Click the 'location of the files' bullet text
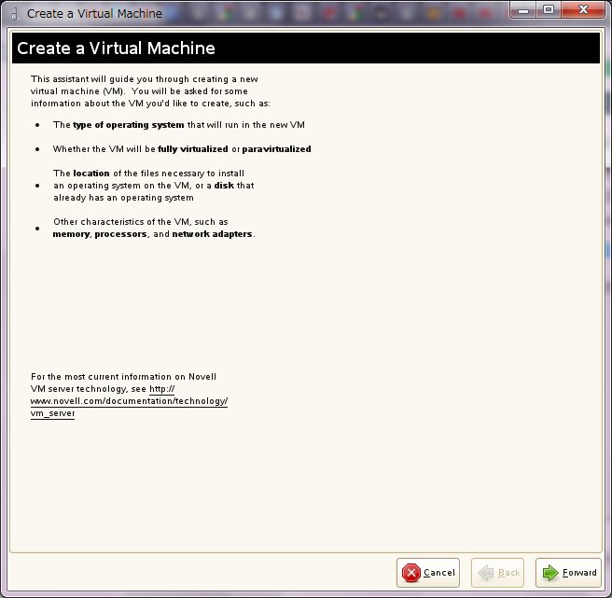The width and height of the screenshot is (612, 598). 153,186
